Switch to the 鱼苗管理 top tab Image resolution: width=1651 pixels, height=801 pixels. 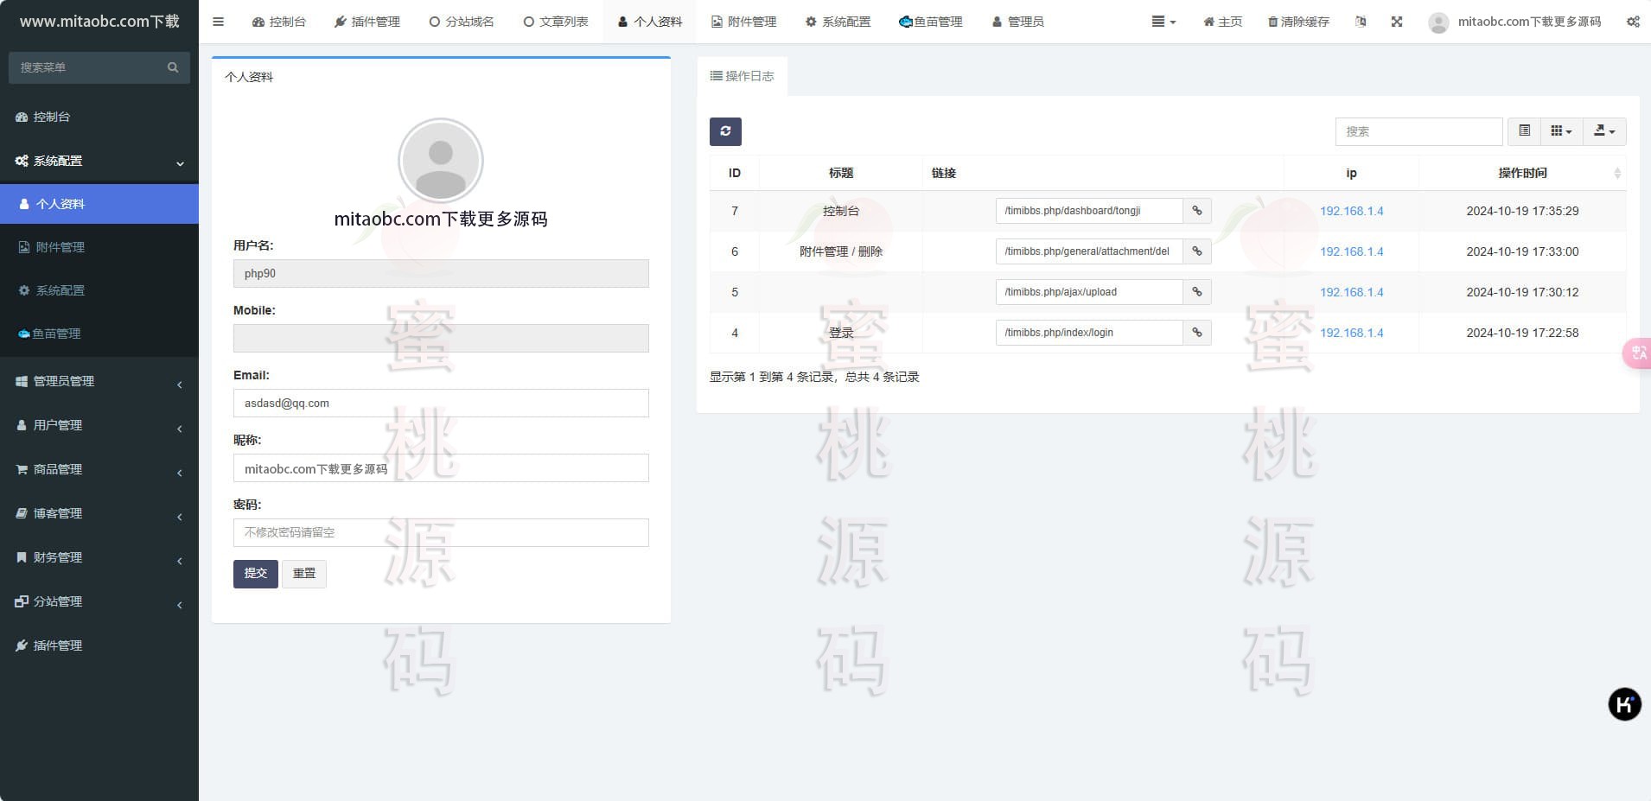930,22
